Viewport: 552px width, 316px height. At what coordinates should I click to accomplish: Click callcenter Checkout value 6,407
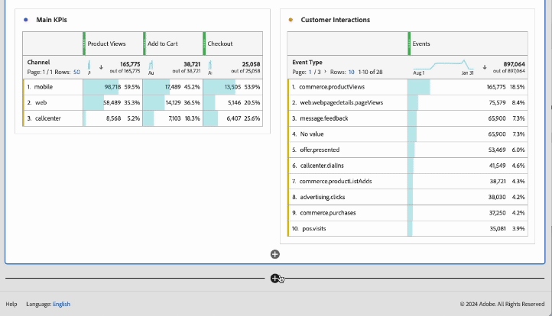click(x=234, y=118)
